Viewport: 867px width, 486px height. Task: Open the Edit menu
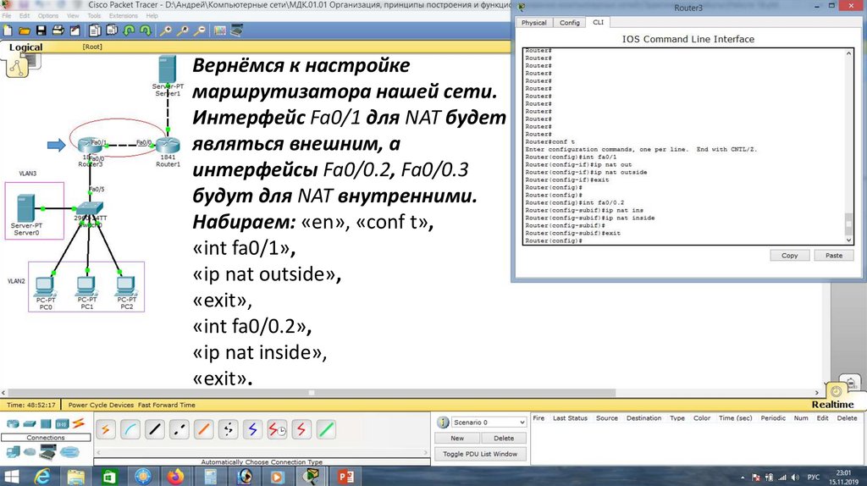[x=25, y=15]
